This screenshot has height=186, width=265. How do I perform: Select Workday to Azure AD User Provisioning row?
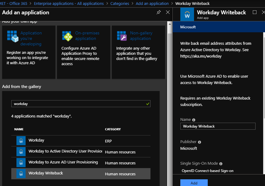[x=63, y=162]
